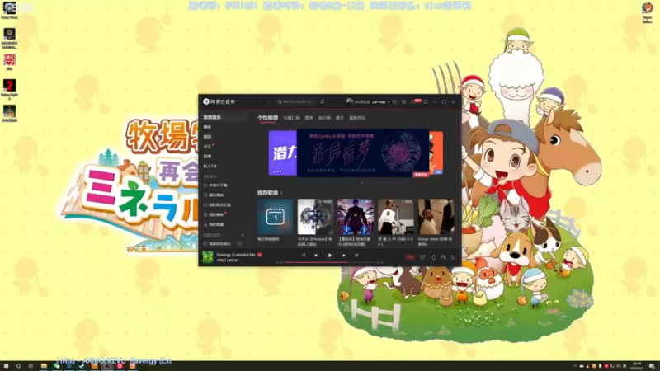The width and height of the screenshot is (660, 371).
Task: Open the sound effects icon in the player bar
Action: click(422, 257)
